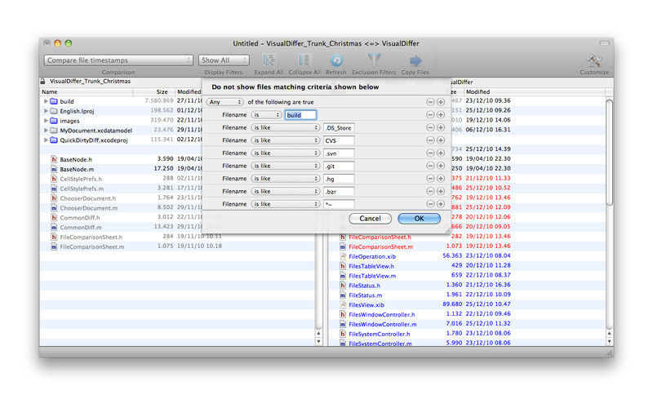Open the Customize toolbar tool
The image size is (653, 408).
coord(594,60)
